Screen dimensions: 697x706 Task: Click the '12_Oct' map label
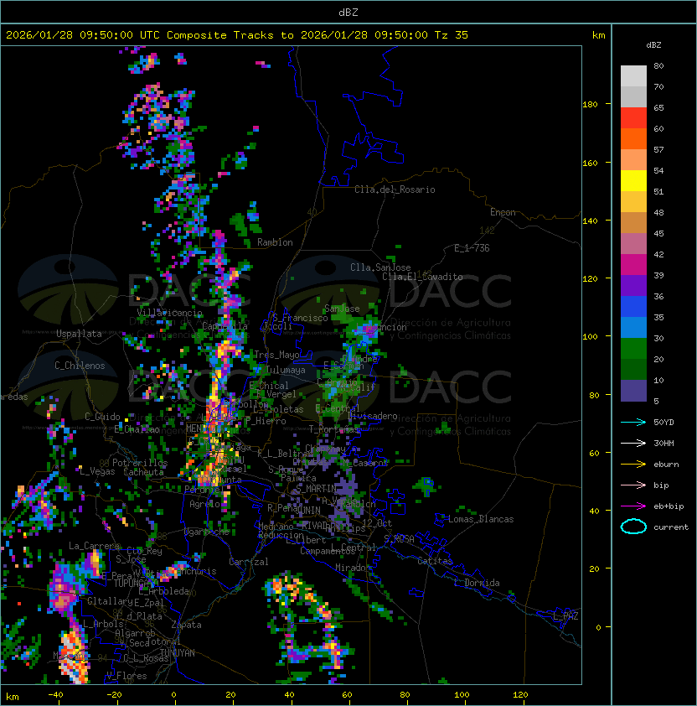pyautogui.click(x=377, y=523)
